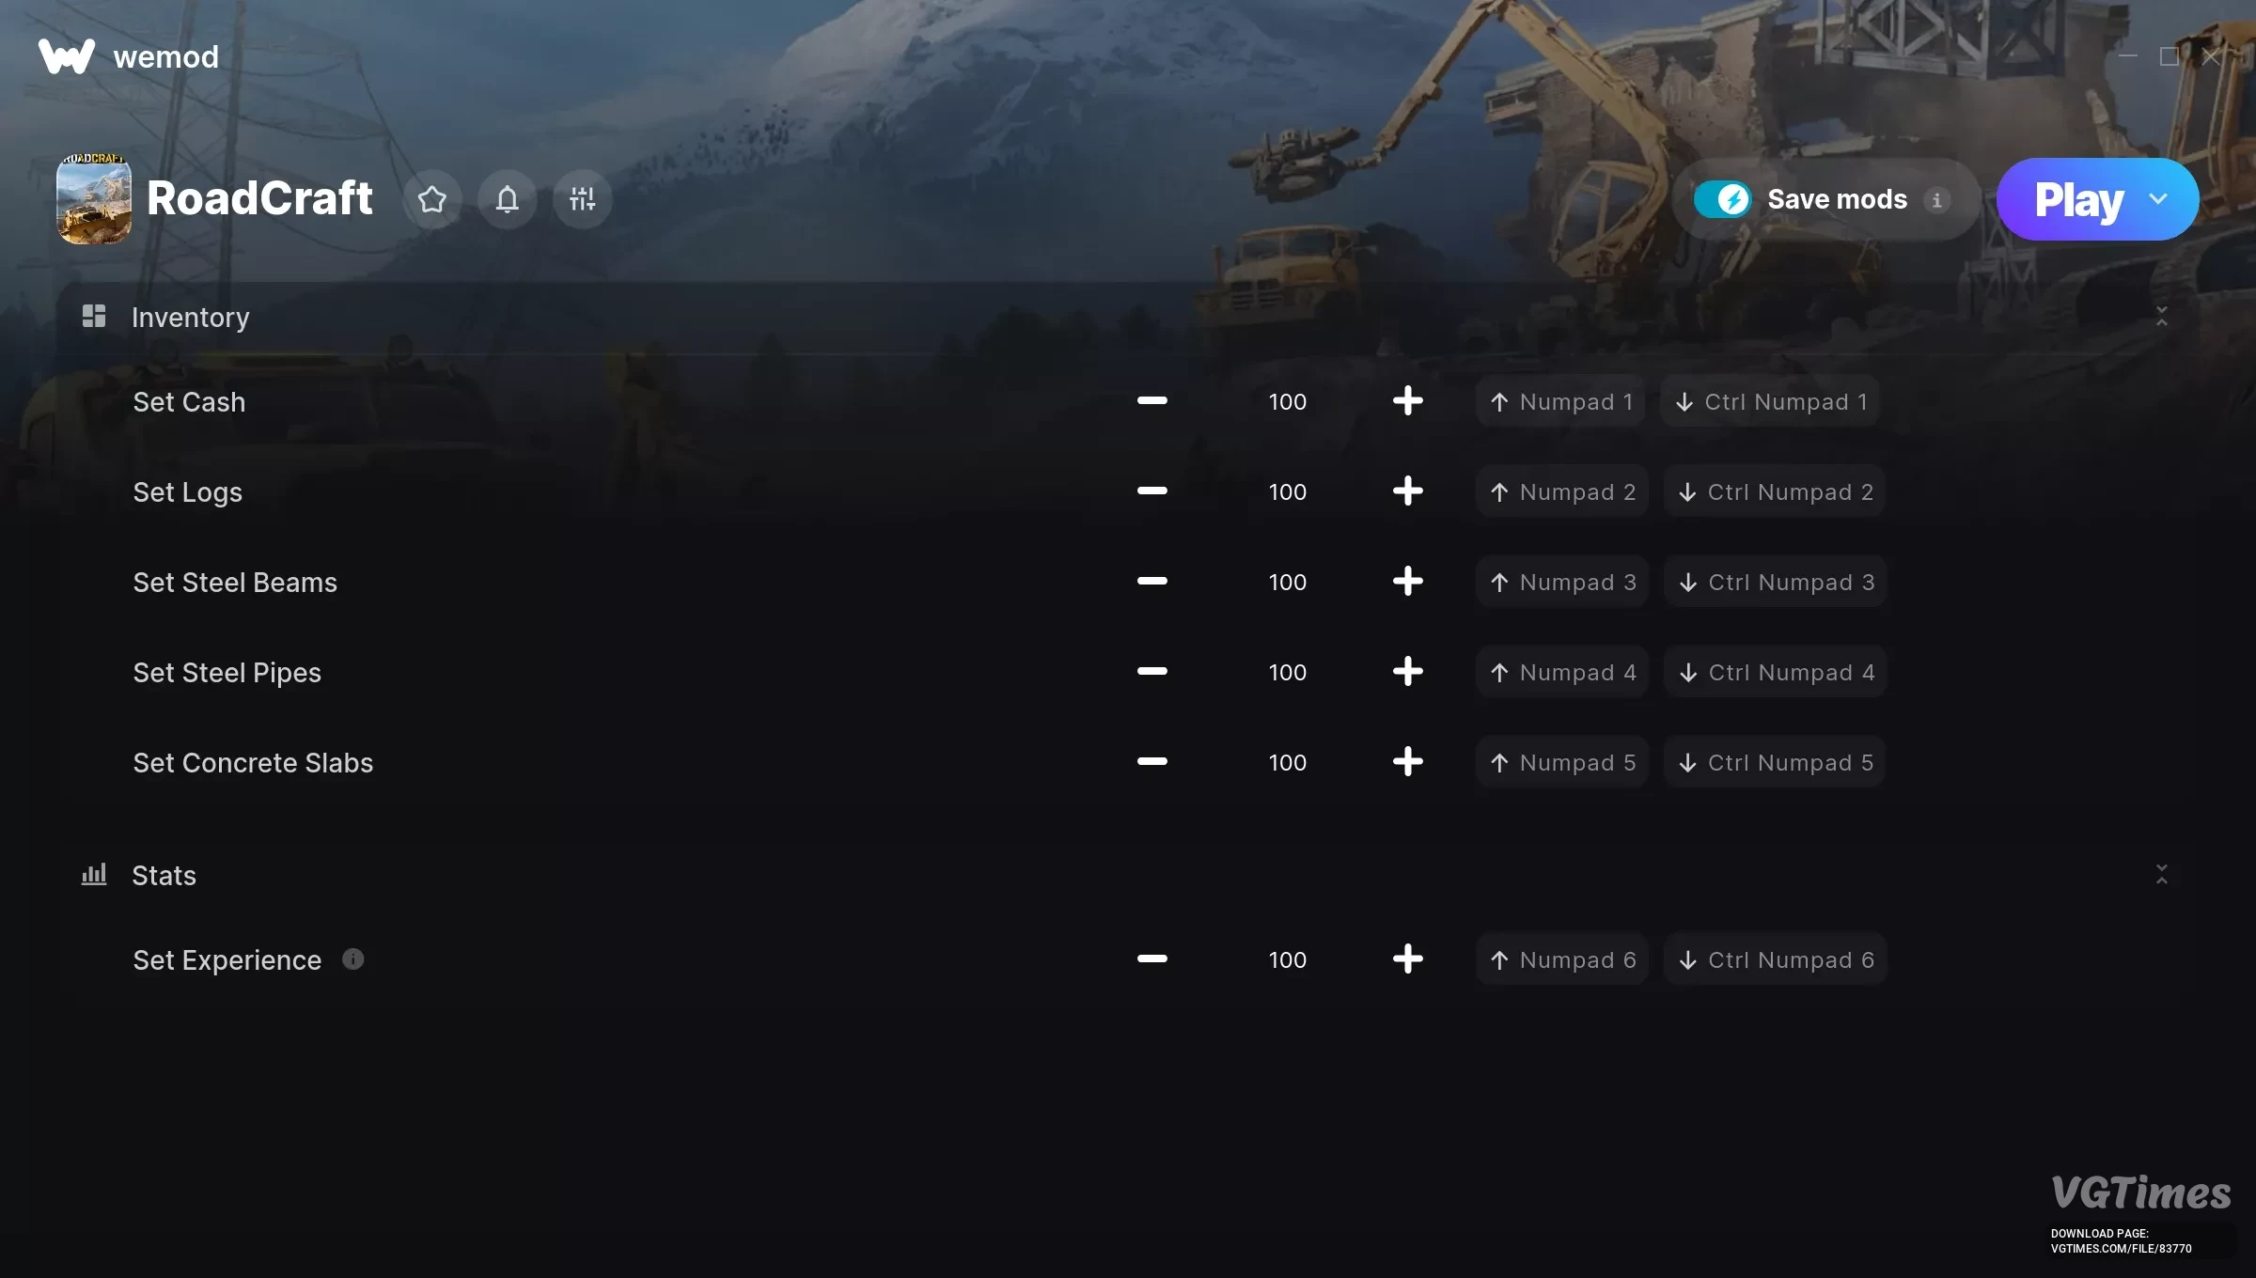The height and width of the screenshot is (1278, 2256).
Task: Toggle the Save mods switch
Action: pos(1722,199)
